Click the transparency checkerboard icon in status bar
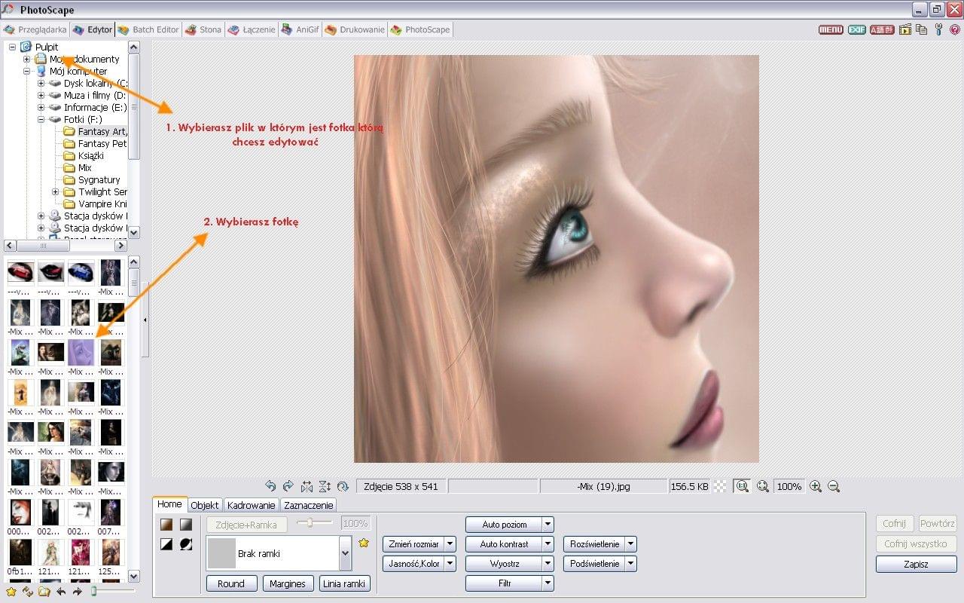Screen dimensions: 964x603 coord(721,486)
